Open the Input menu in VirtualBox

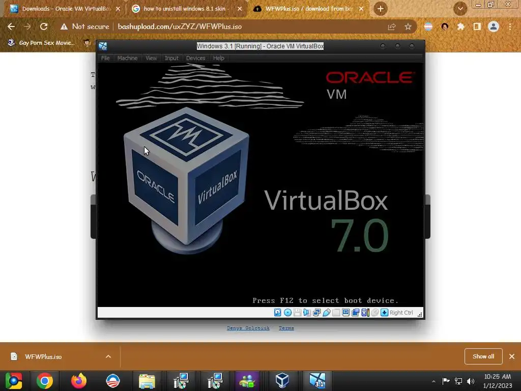pos(171,58)
